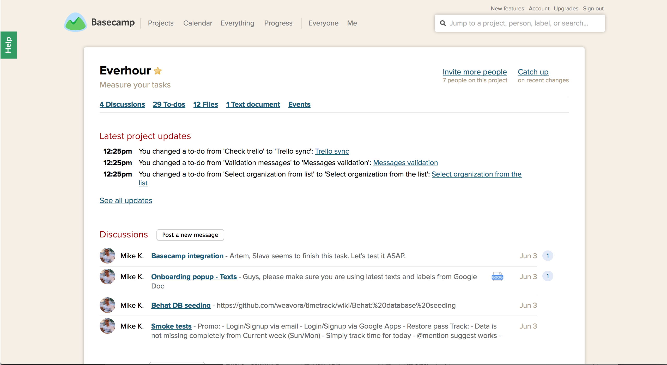667x365 pixels.
Task: Focus the Jump to a project search field
Action: tap(520, 23)
